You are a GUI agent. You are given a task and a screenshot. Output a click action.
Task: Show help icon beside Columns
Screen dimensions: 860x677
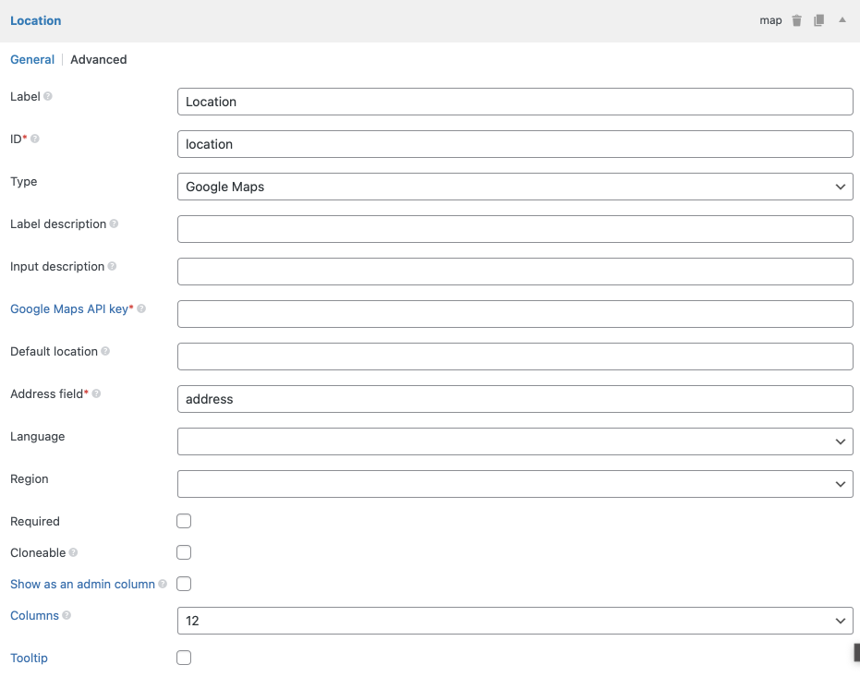pos(67,615)
